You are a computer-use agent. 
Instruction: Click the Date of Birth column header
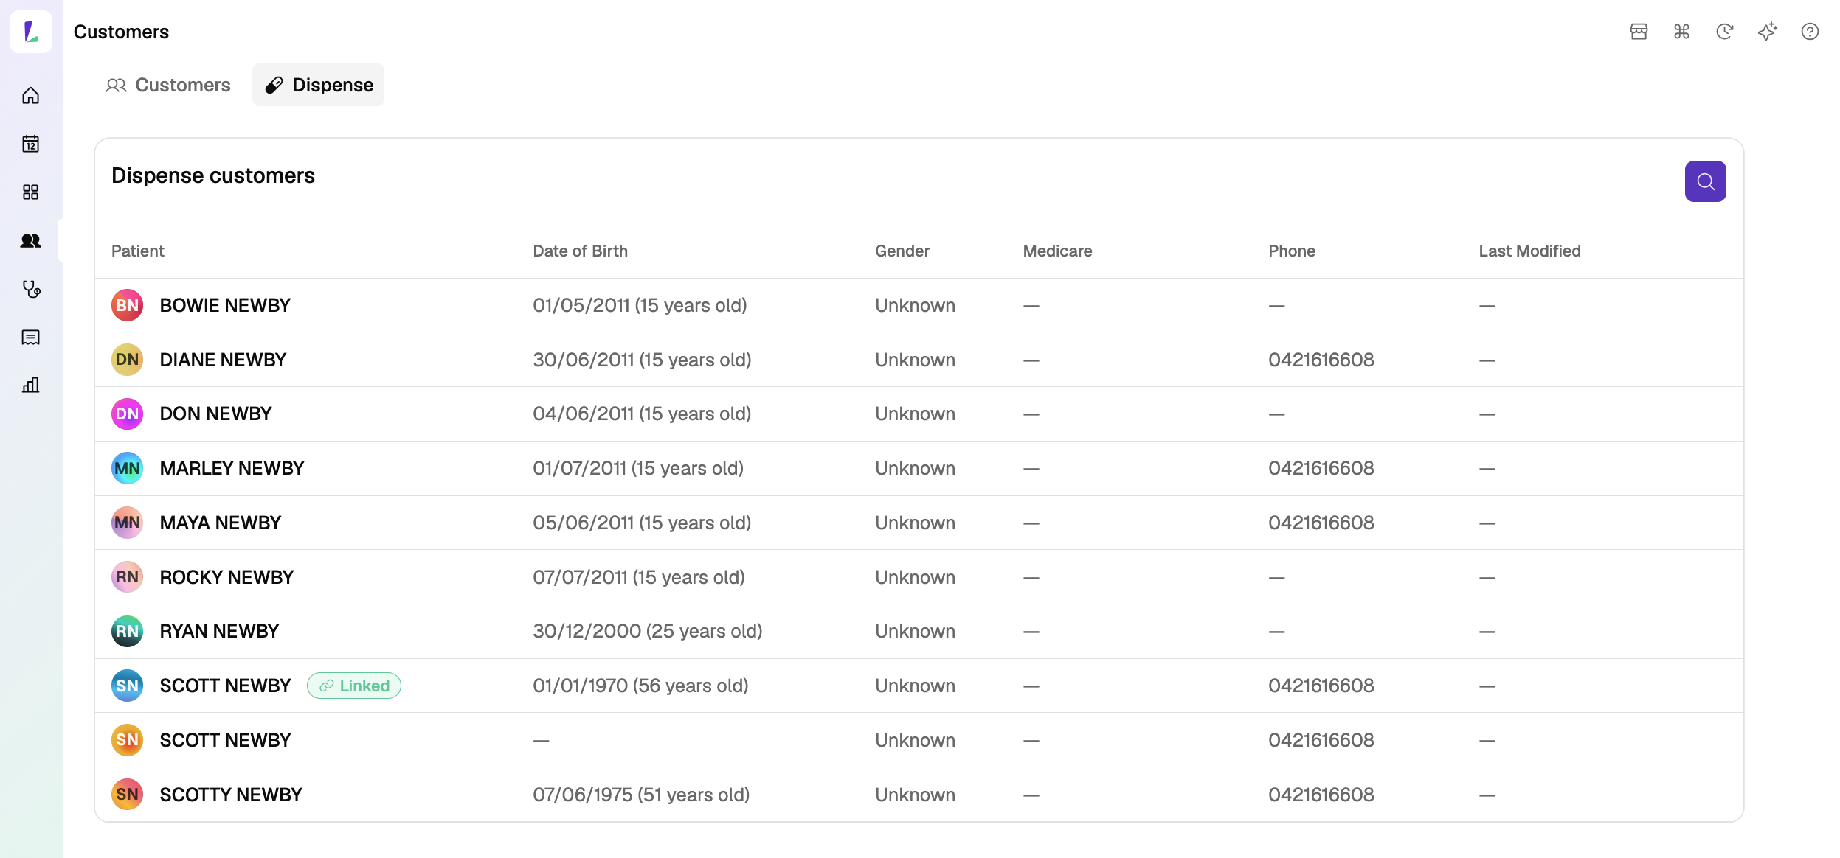coord(580,251)
